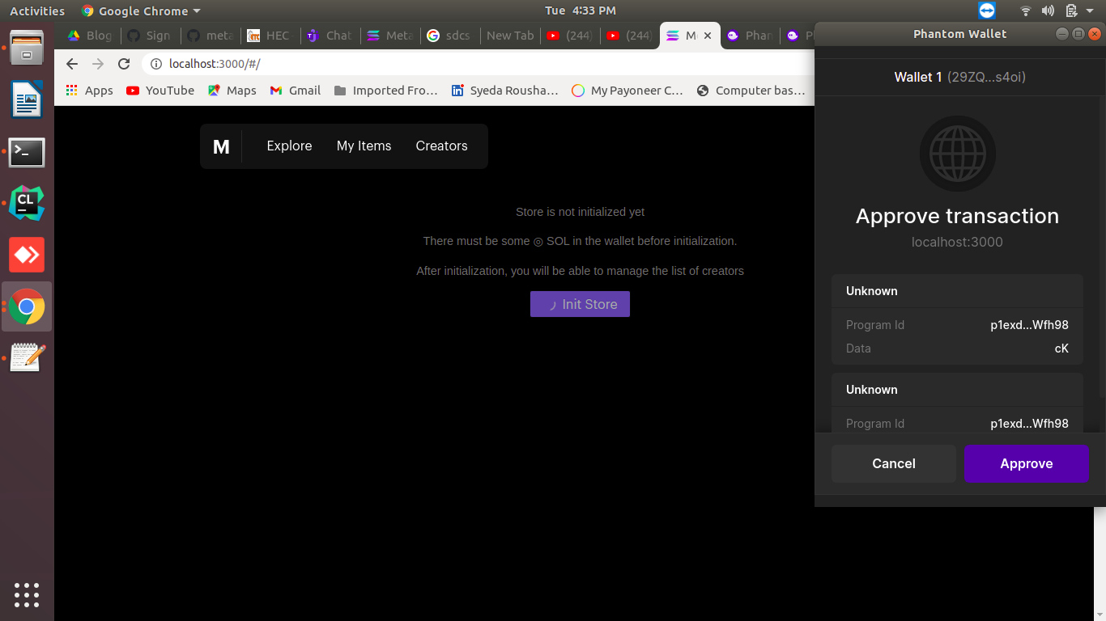The width and height of the screenshot is (1106, 621).
Task: Click the localhost:3000 address bar
Action: (x=478, y=64)
